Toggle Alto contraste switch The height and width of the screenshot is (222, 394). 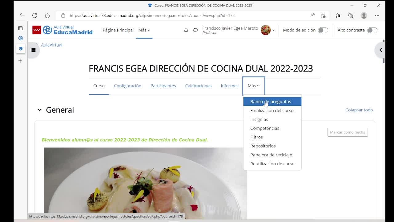pos(372,30)
